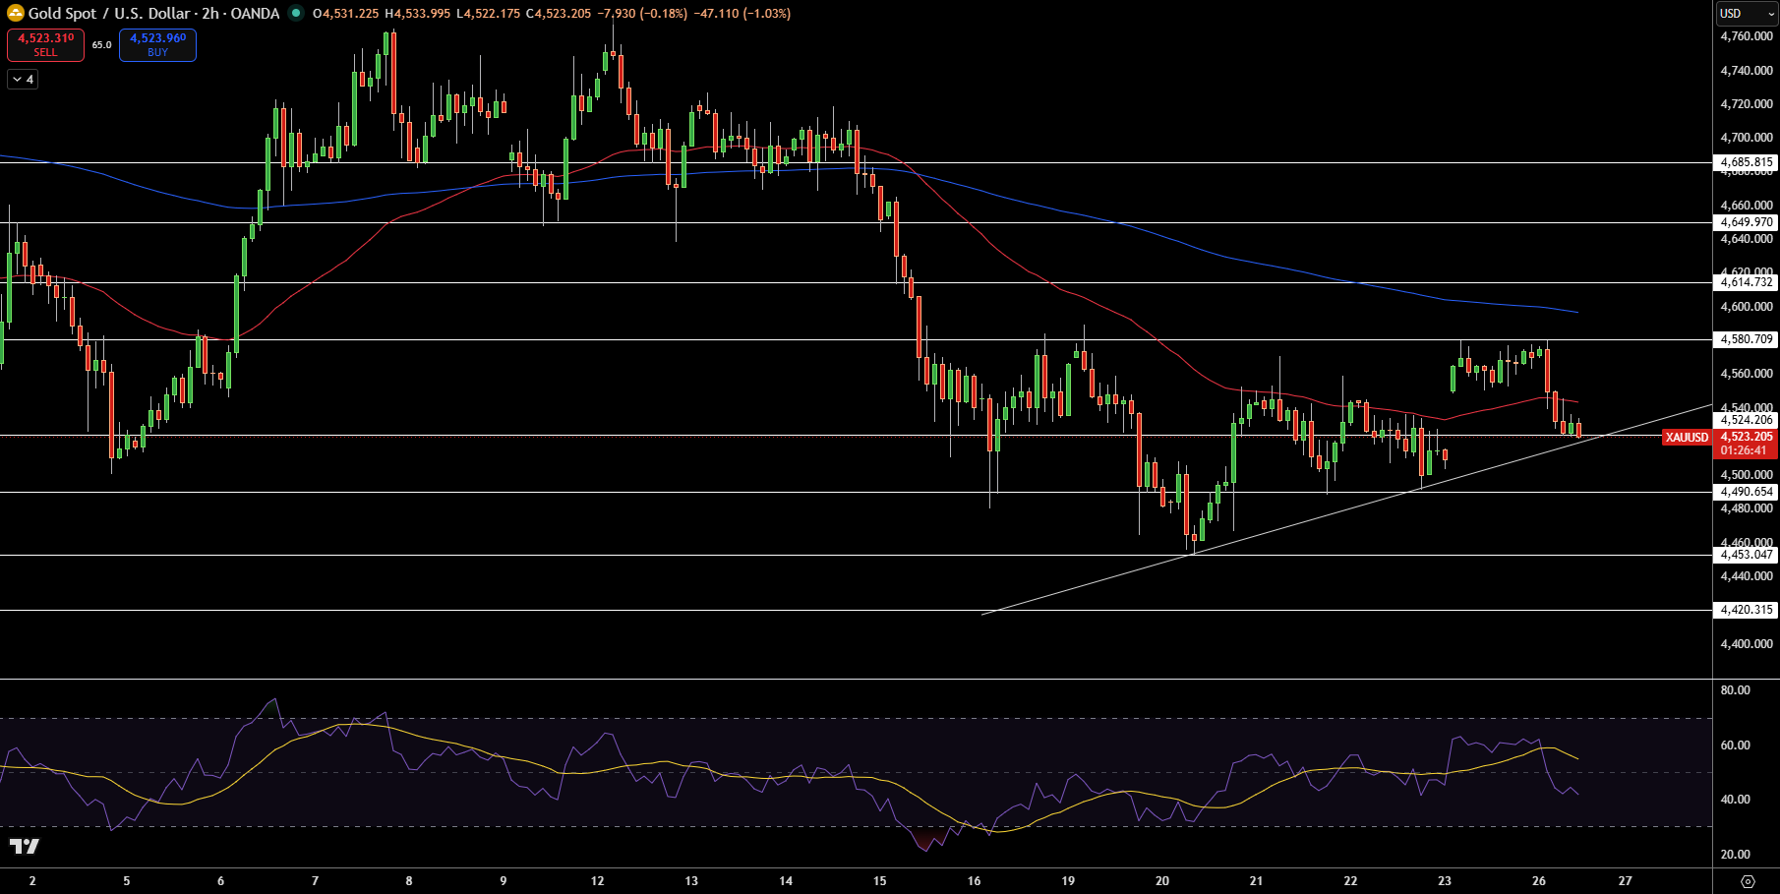Click the 65.0 spread value
Viewport: 1780px width, 894px height.
point(102,45)
